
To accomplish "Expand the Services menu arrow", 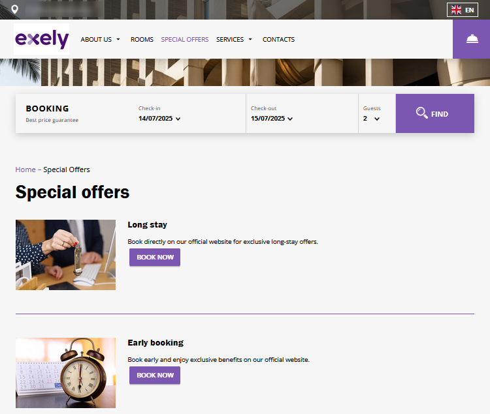I will click(250, 40).
